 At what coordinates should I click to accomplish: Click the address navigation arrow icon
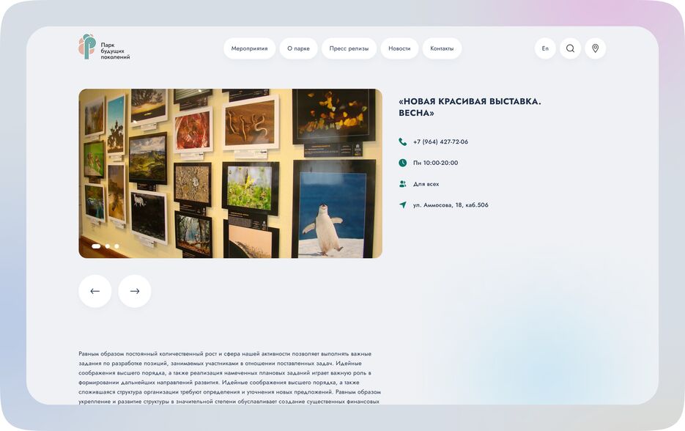403,205
